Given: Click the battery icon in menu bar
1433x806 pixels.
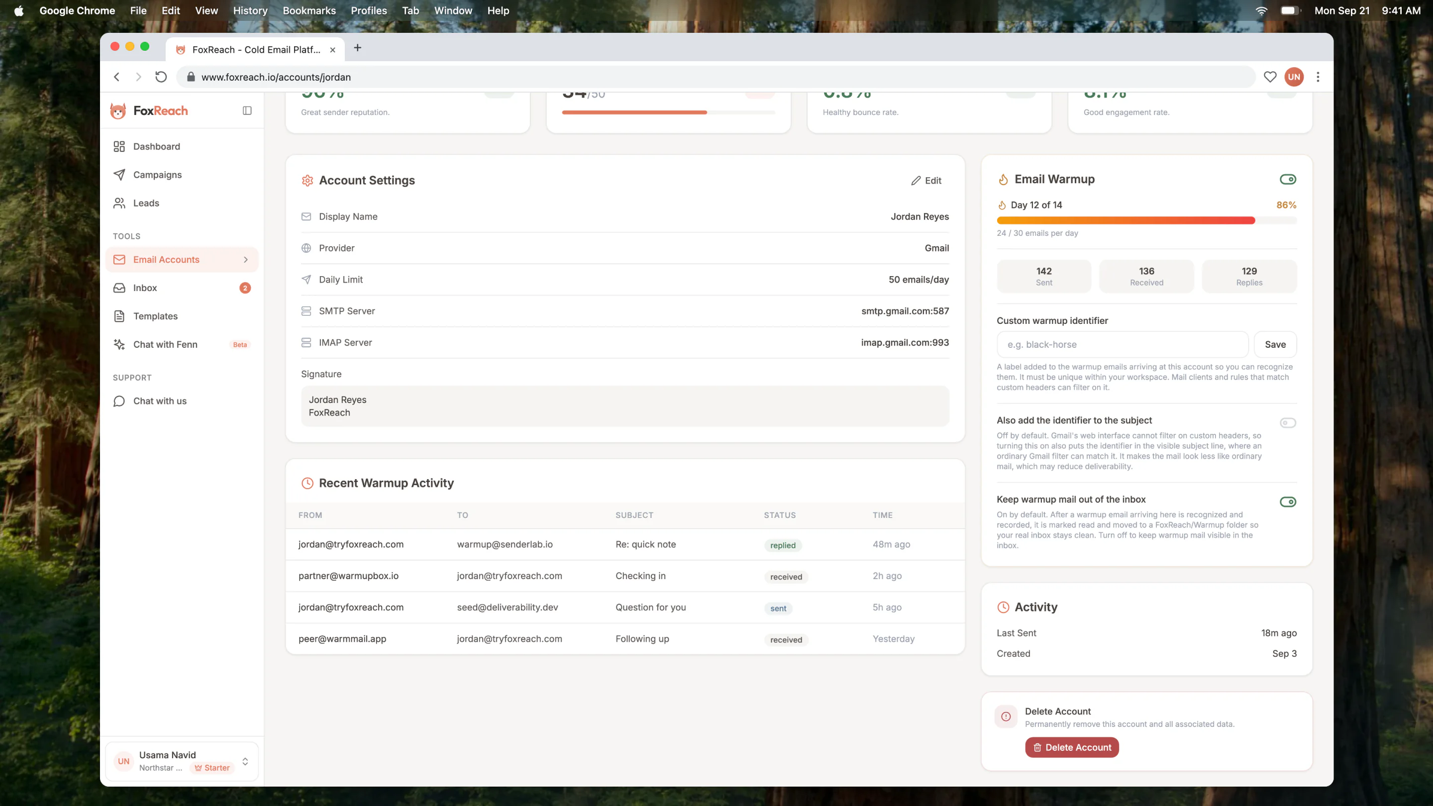Looking at the screenshot, I should click(1290, 10).
